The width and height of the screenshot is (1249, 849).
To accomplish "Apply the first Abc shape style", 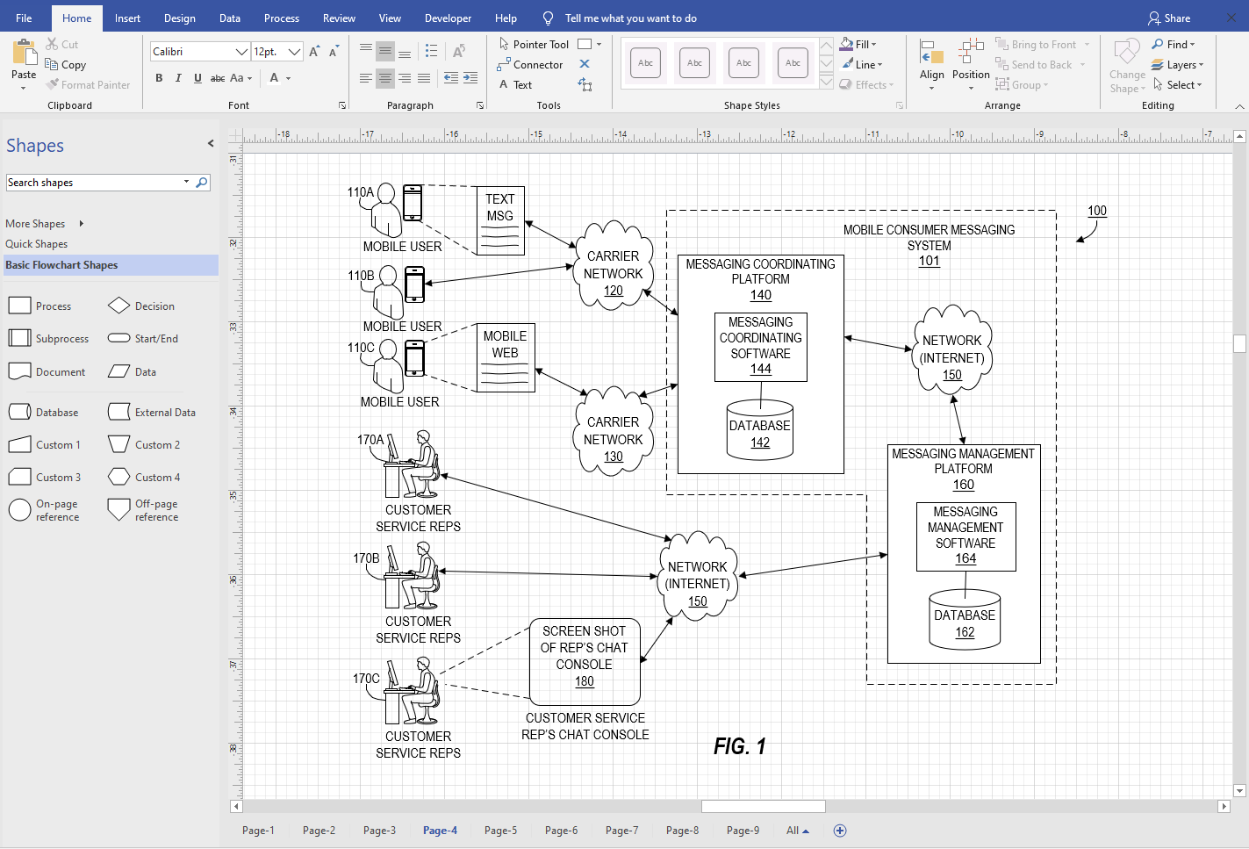I will (645, 63).
